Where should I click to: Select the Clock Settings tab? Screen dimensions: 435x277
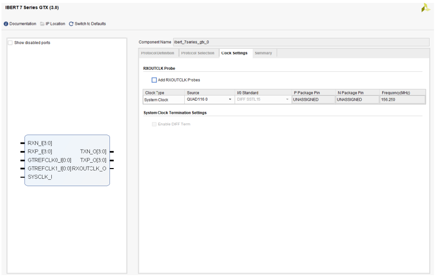click(x=235, y=53)
